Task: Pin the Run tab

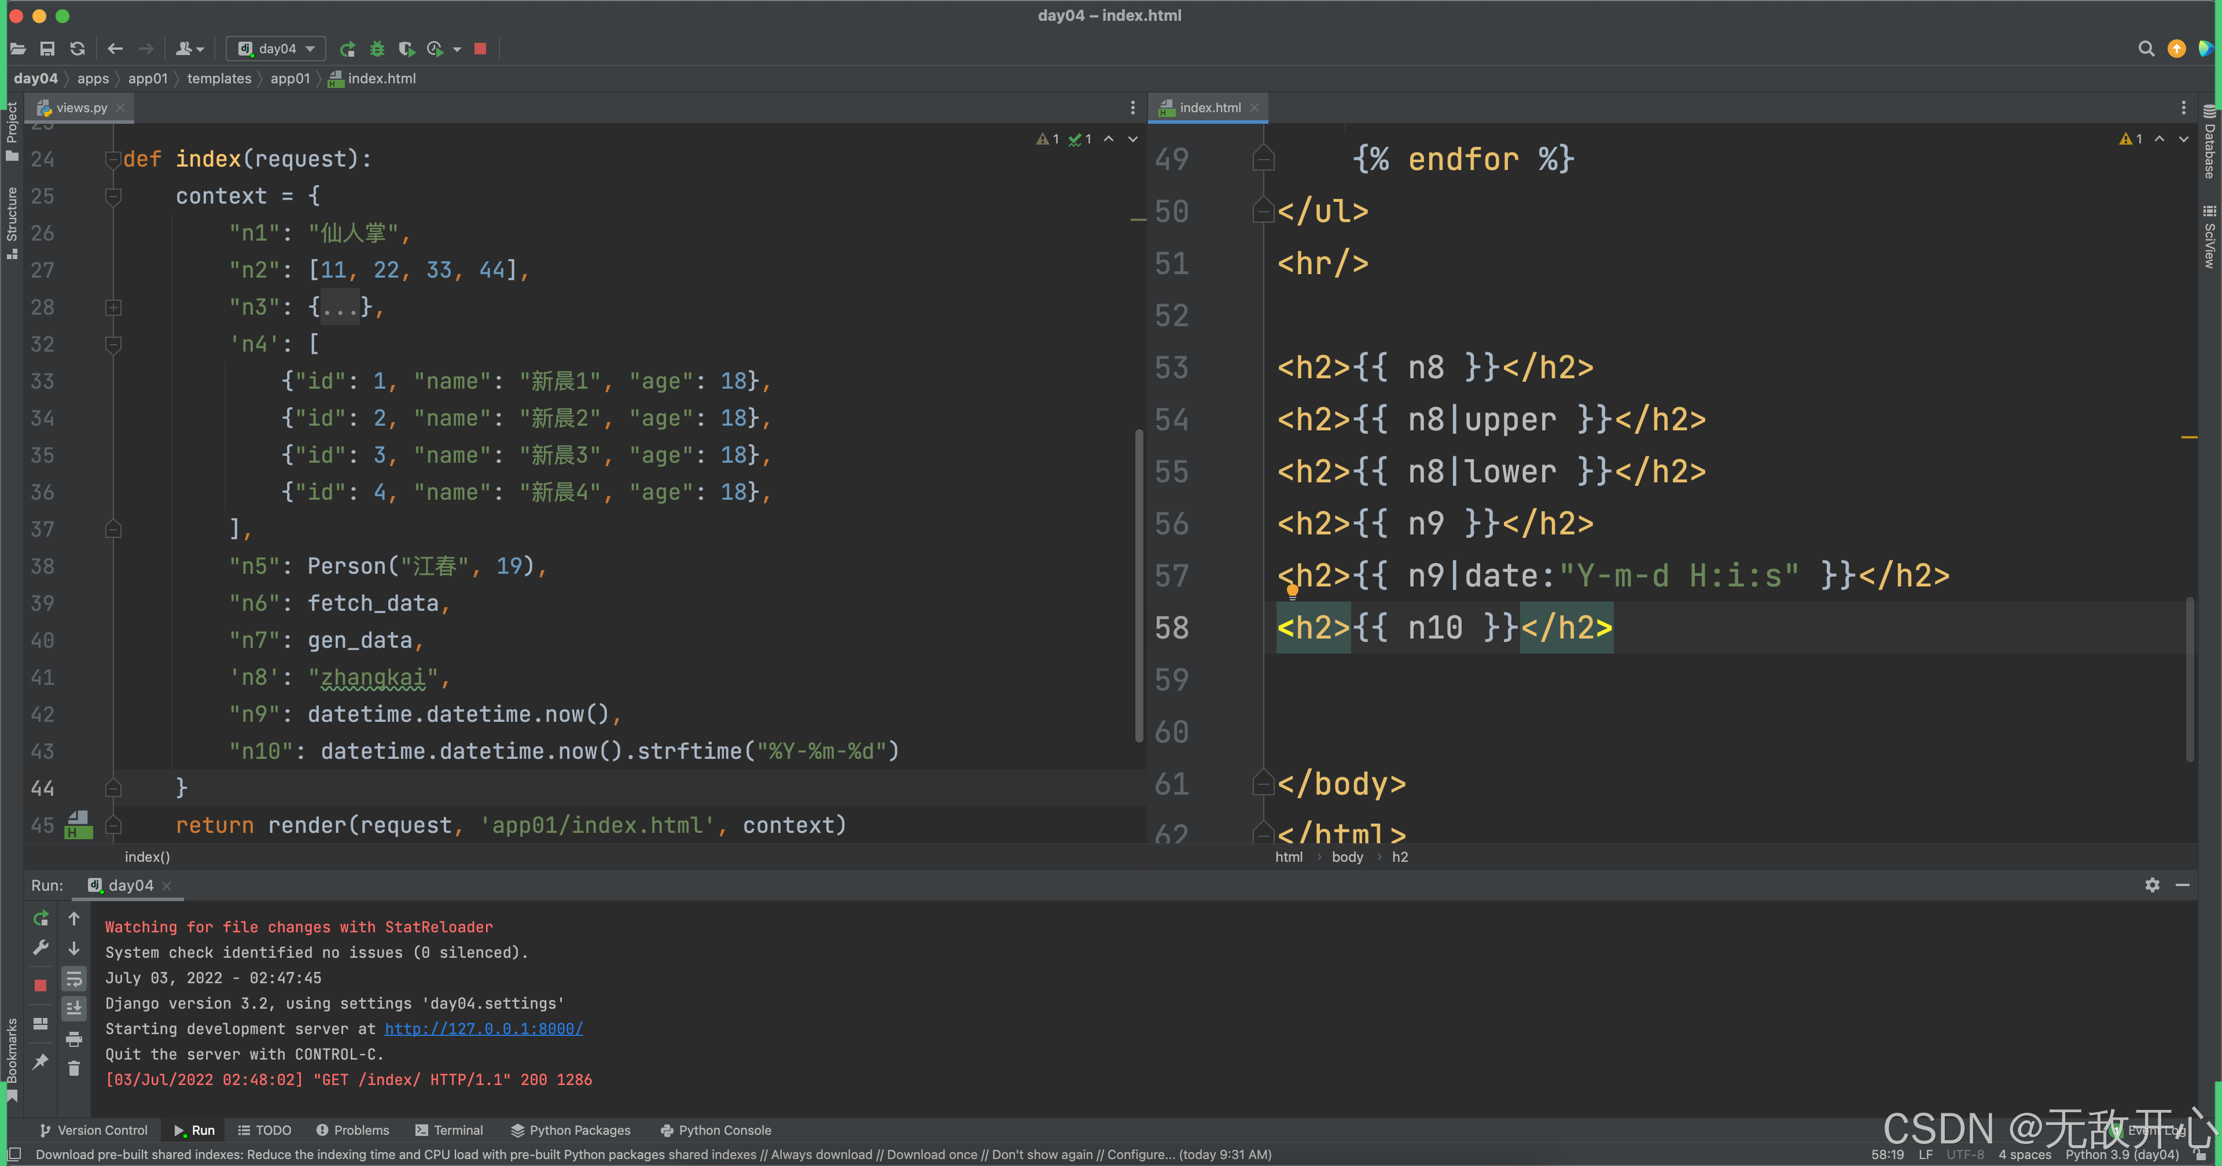Action: (41, 1062)
